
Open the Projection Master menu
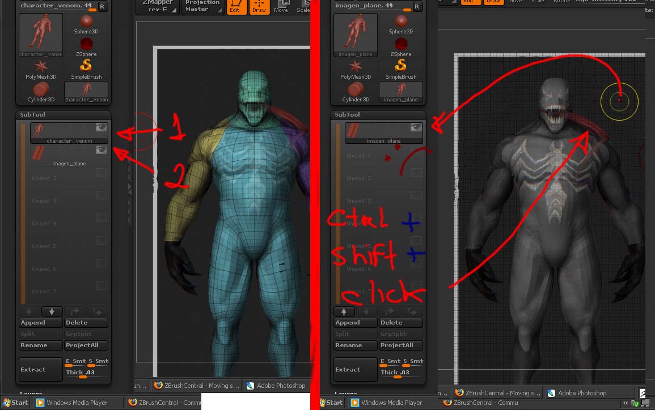click(202, 6)
